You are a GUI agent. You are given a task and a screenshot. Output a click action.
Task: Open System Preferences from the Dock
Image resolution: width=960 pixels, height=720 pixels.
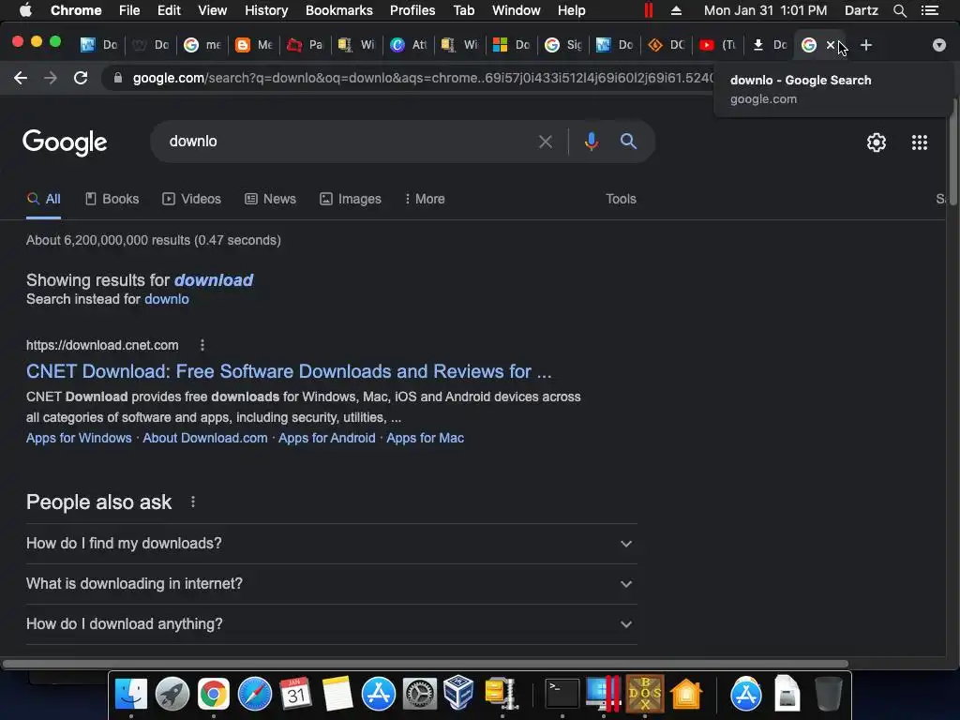[419, 695]
